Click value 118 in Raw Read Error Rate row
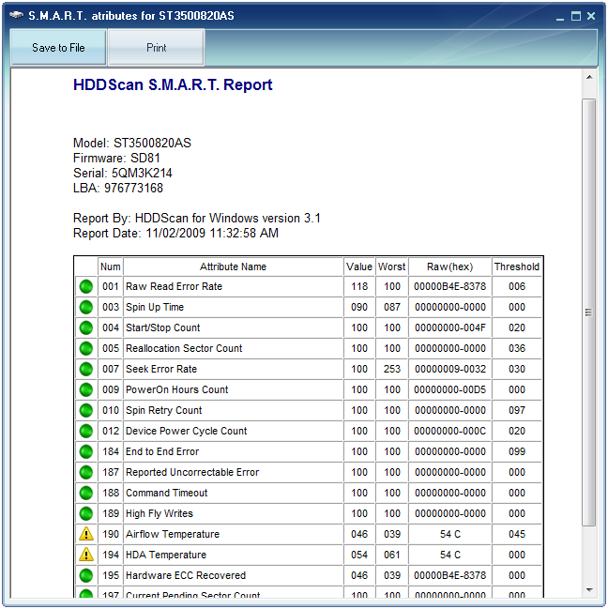 (x=359, y=286)
